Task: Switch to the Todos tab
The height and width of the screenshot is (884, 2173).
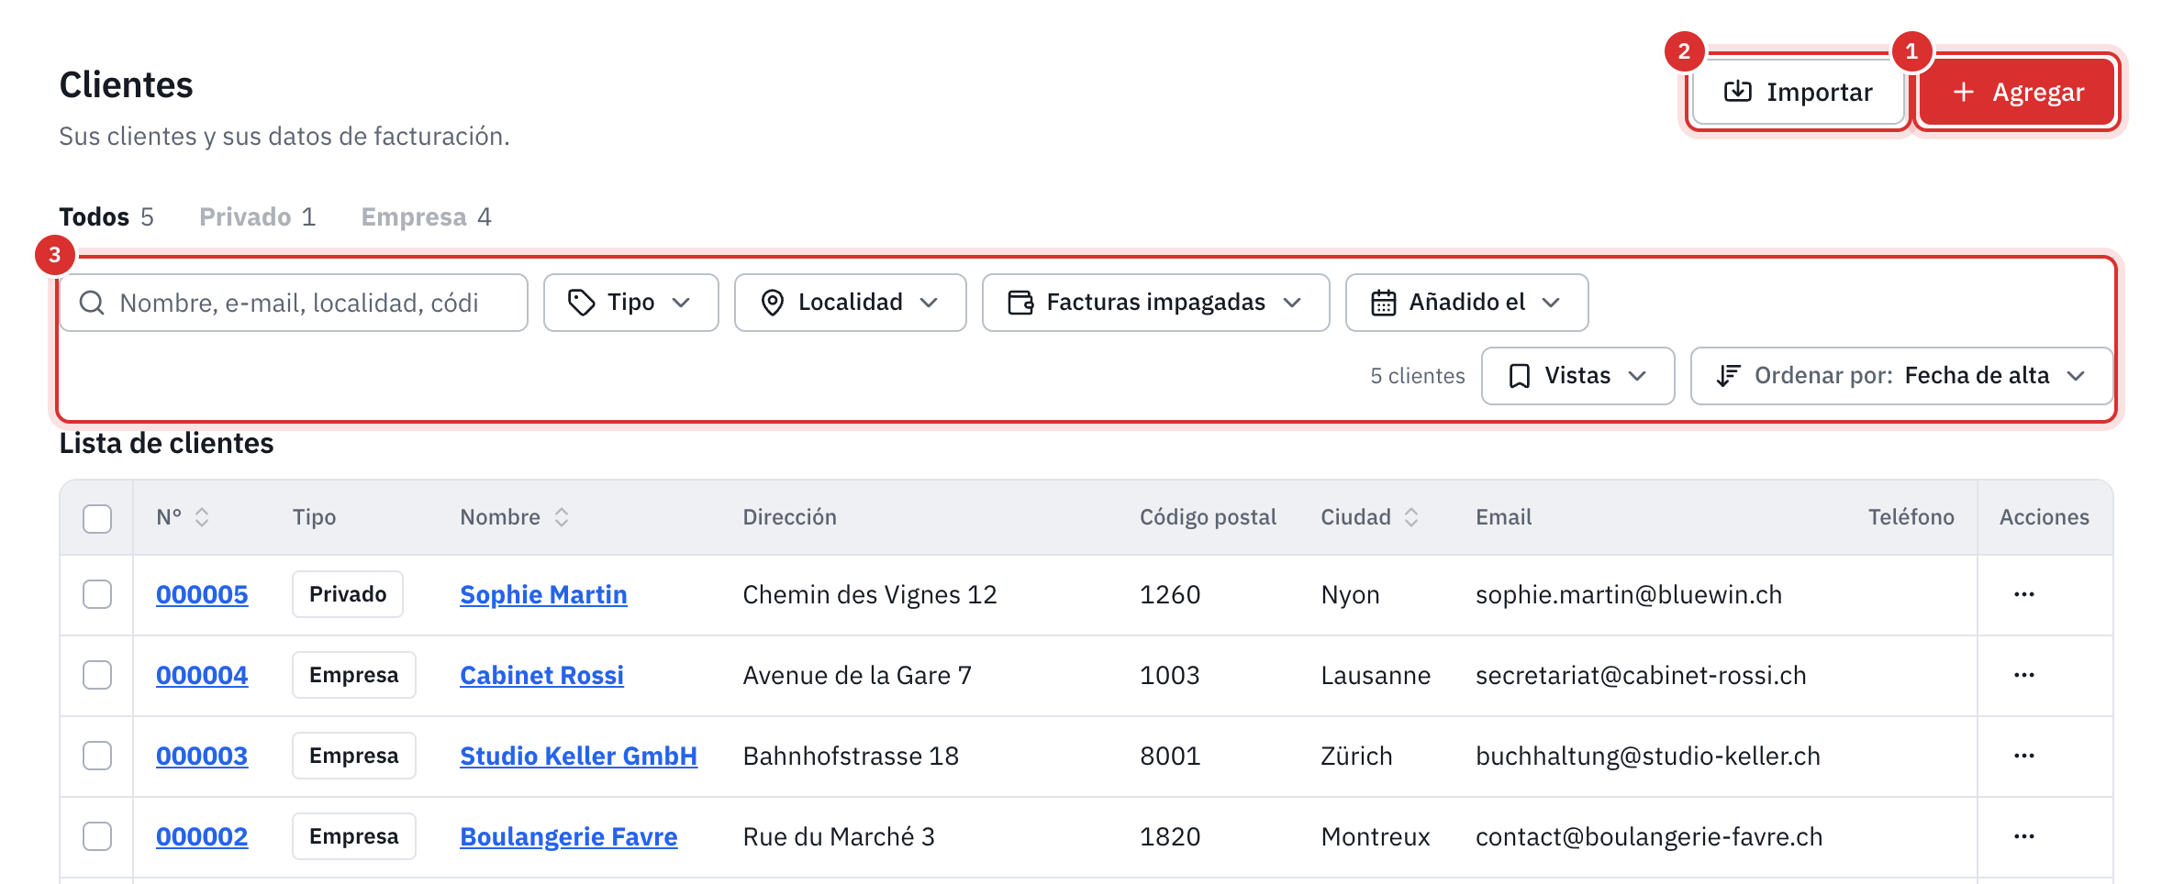Action: pyautogui.click(x=106, y=216)
